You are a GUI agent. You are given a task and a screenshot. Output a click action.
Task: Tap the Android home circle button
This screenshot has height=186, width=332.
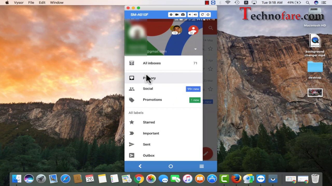coord(171,166)
